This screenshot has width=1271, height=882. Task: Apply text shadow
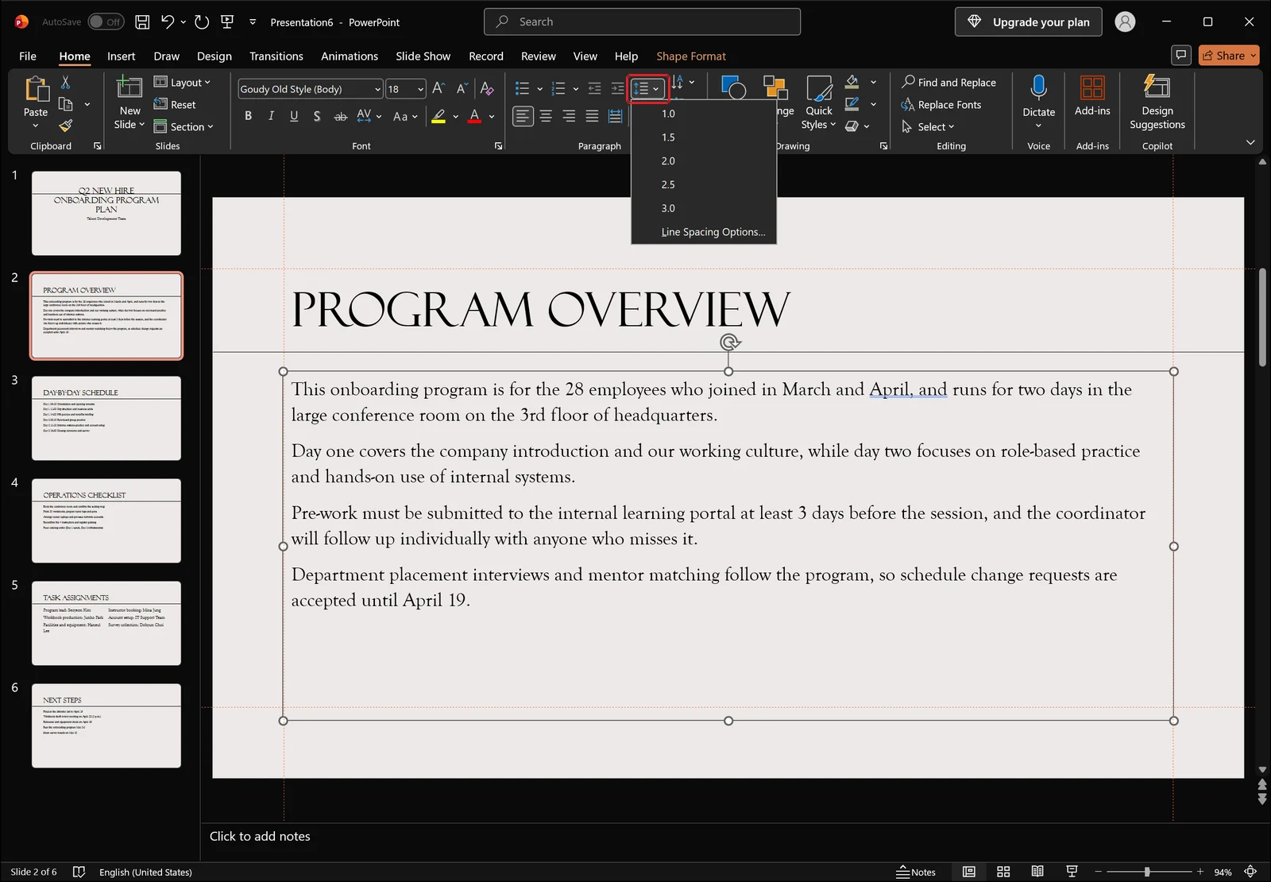317,116
